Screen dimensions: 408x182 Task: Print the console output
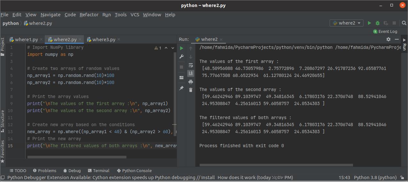pos(191,82)
